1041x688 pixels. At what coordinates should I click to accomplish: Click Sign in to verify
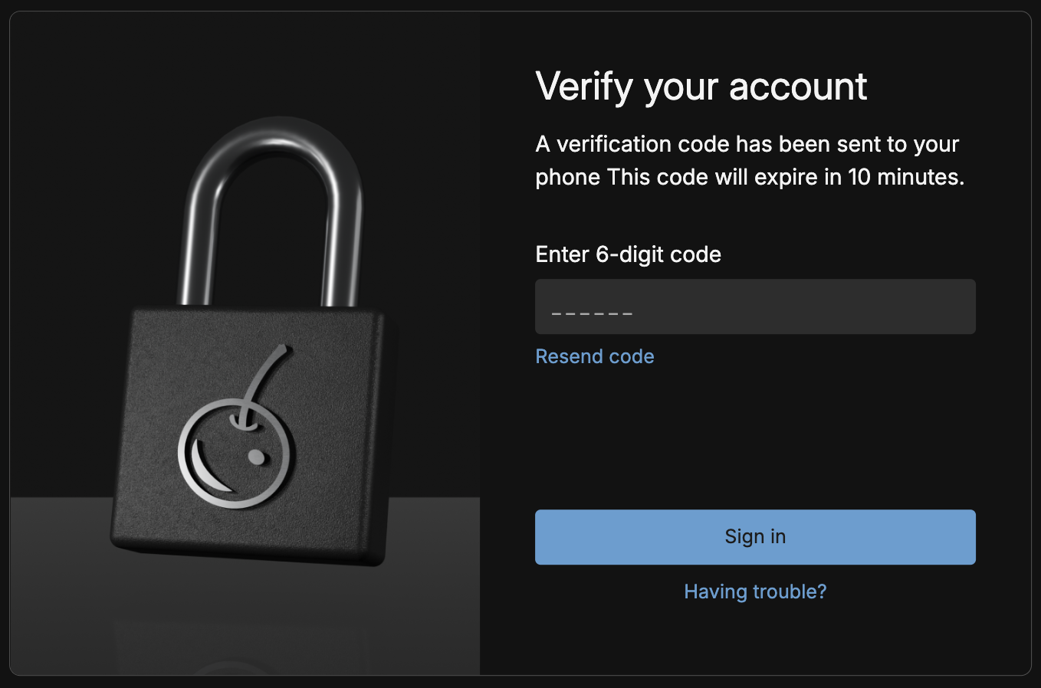pos(755,536)
